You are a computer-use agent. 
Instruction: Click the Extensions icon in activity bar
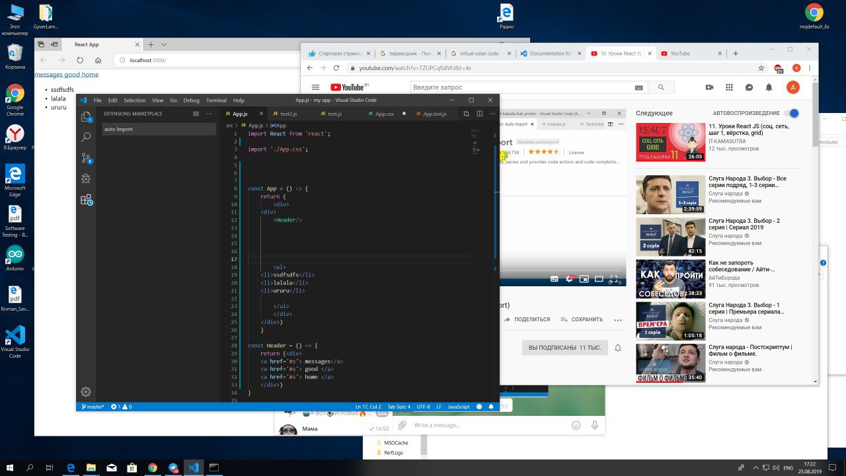click(x=86, y=200)
